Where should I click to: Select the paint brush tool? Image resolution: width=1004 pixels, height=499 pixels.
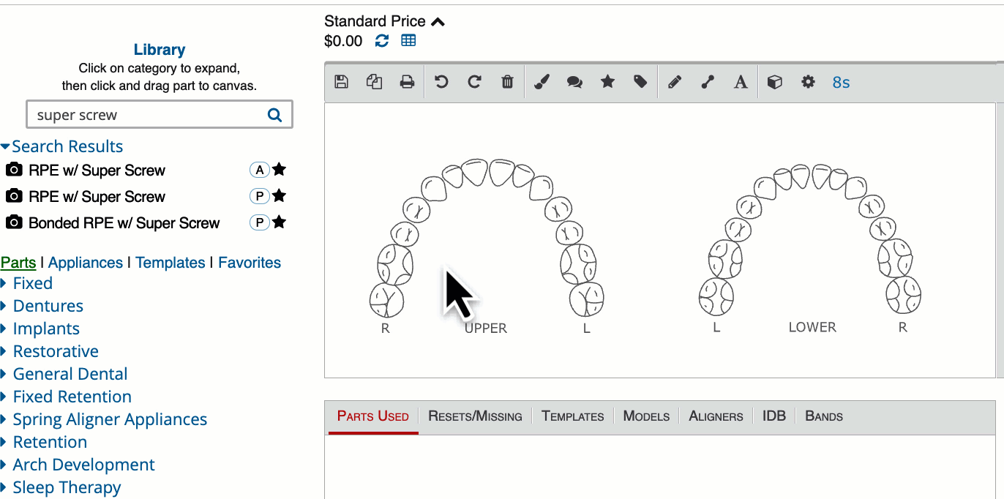pyautogui.click(x=542, y=82)
